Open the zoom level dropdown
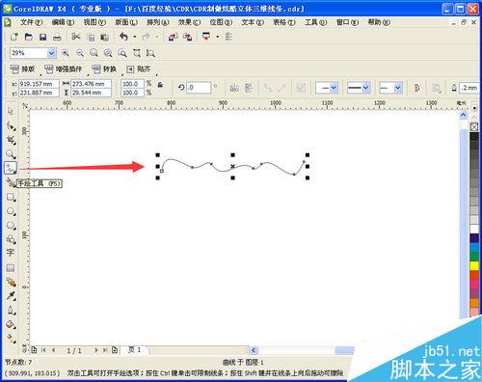The width and height of the screenshot is (482, 382). (51, 53)
